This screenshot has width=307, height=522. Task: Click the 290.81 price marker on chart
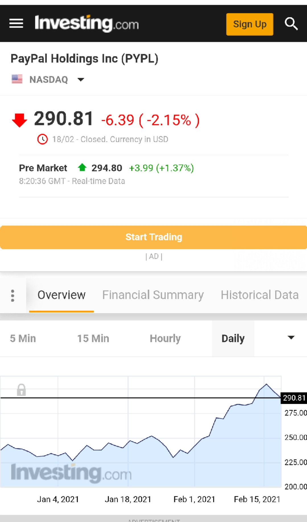pyautogui.click(x=294, y=398)
